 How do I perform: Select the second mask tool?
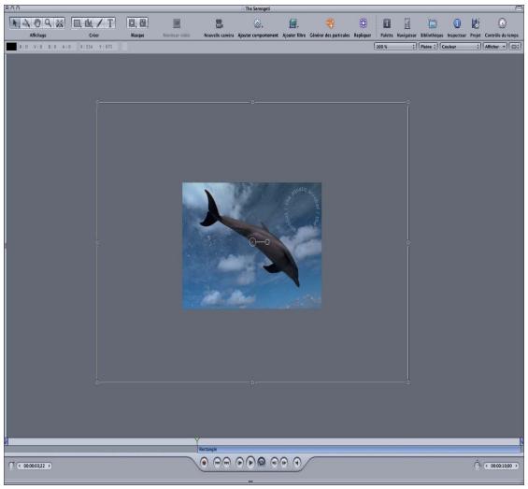click(x=143, y=23)
